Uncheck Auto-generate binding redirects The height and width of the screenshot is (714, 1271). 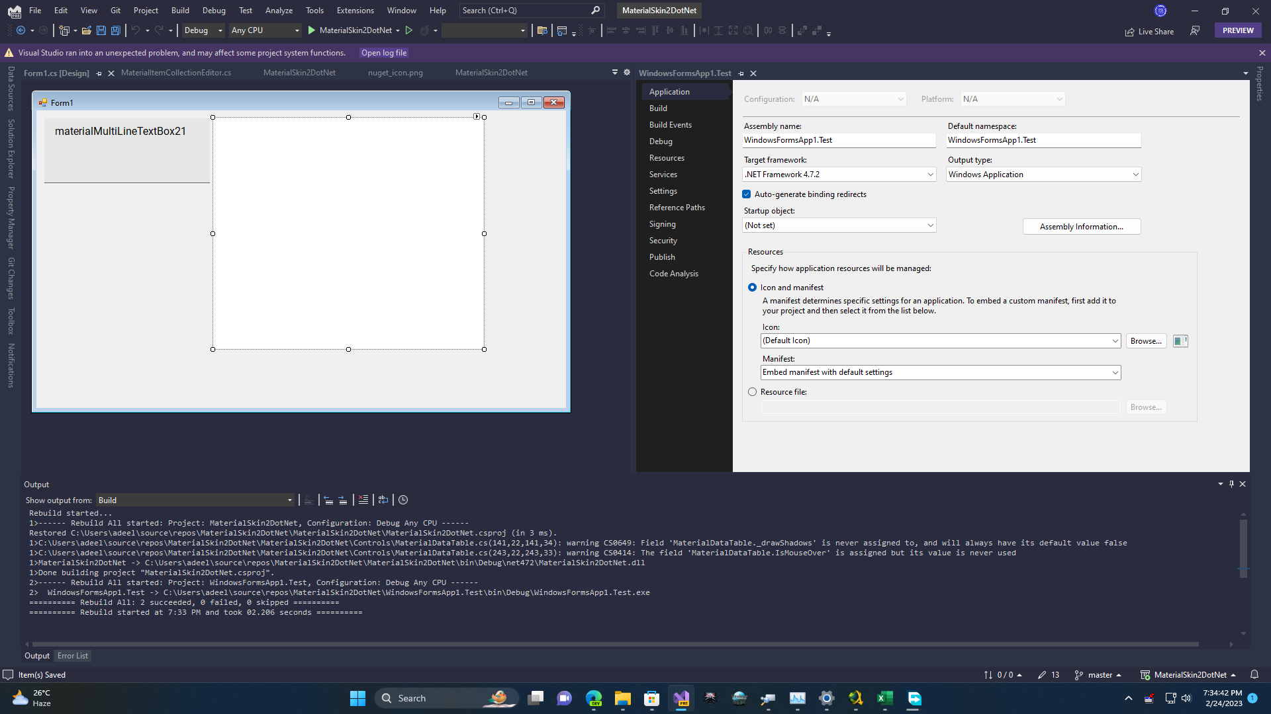click(x=747, y=194)
